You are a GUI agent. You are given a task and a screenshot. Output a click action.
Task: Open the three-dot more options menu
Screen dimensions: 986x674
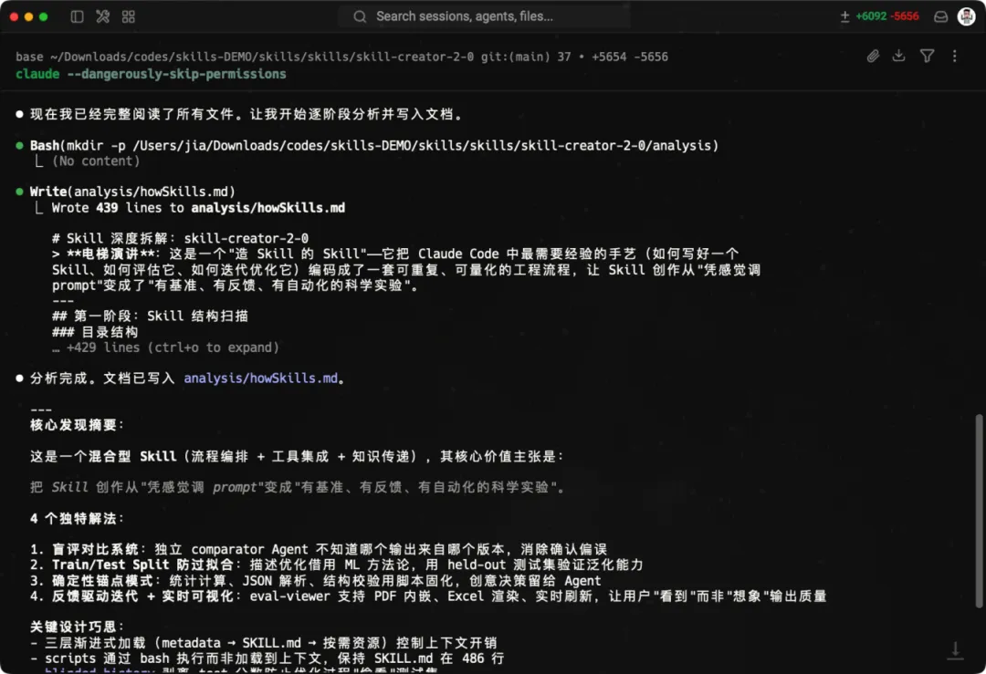(x=955, y=56)
